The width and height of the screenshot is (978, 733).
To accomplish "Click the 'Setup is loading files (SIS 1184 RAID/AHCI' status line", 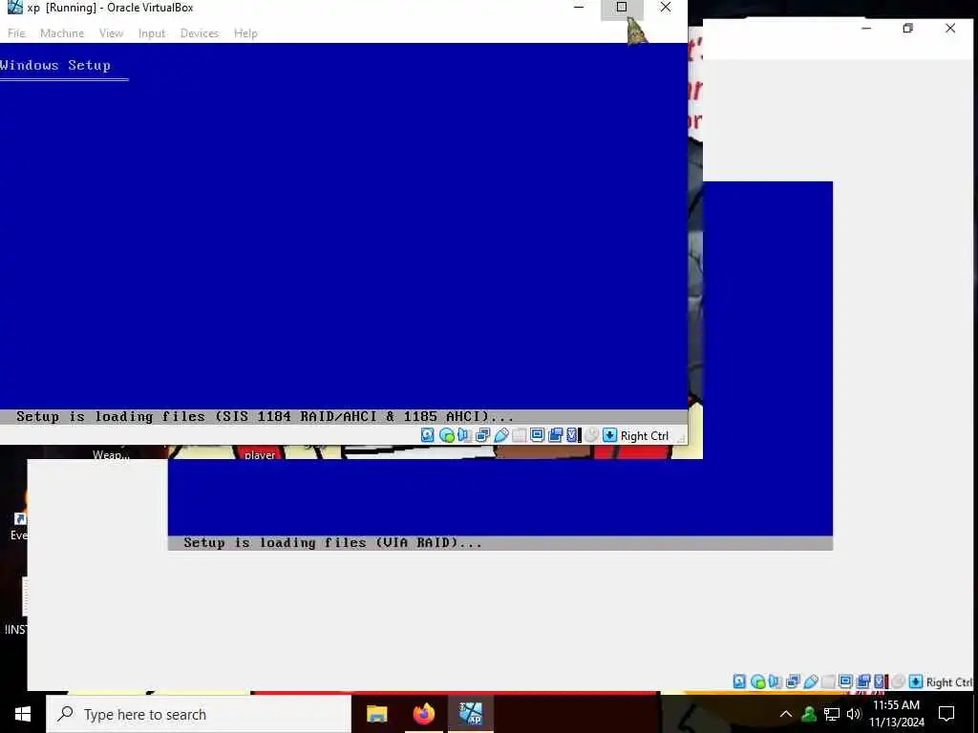I will (266, 416).
